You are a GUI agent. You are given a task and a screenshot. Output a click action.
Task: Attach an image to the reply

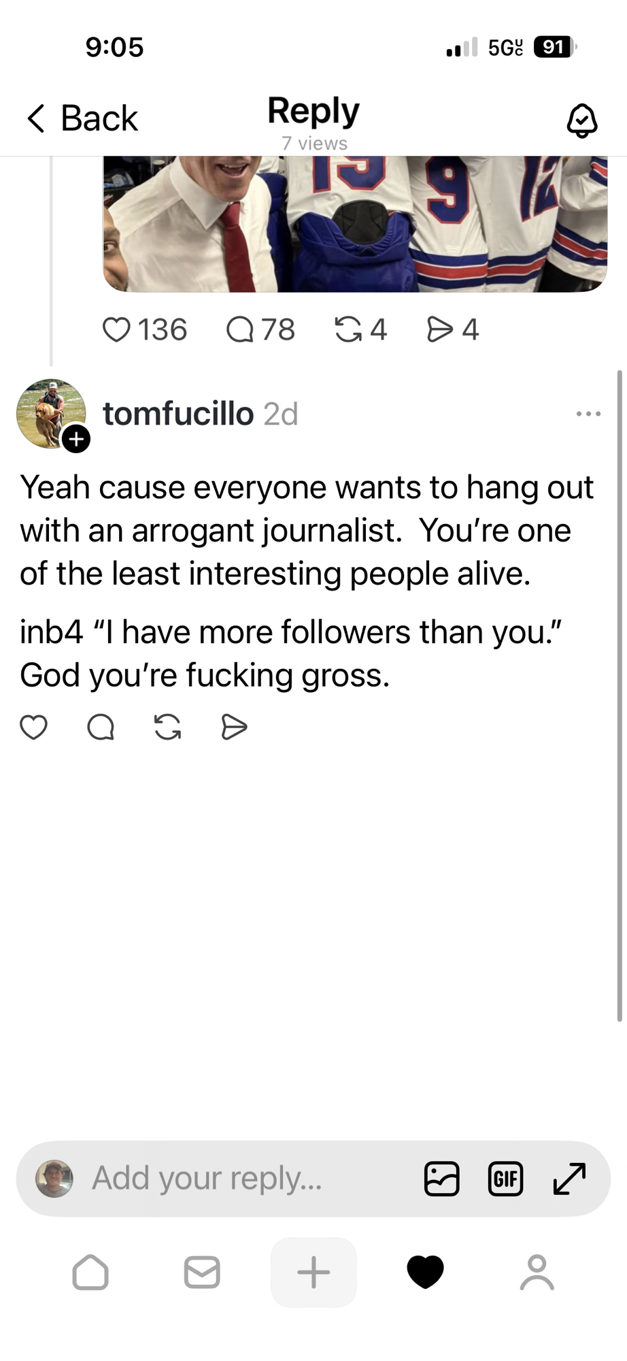(x=441, y=1179)
